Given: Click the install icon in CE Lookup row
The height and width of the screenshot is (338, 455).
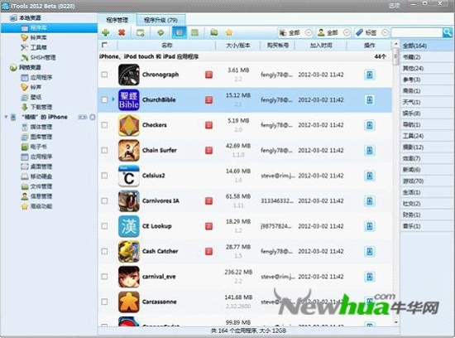Looking at the screenshot, I should 370,226.
